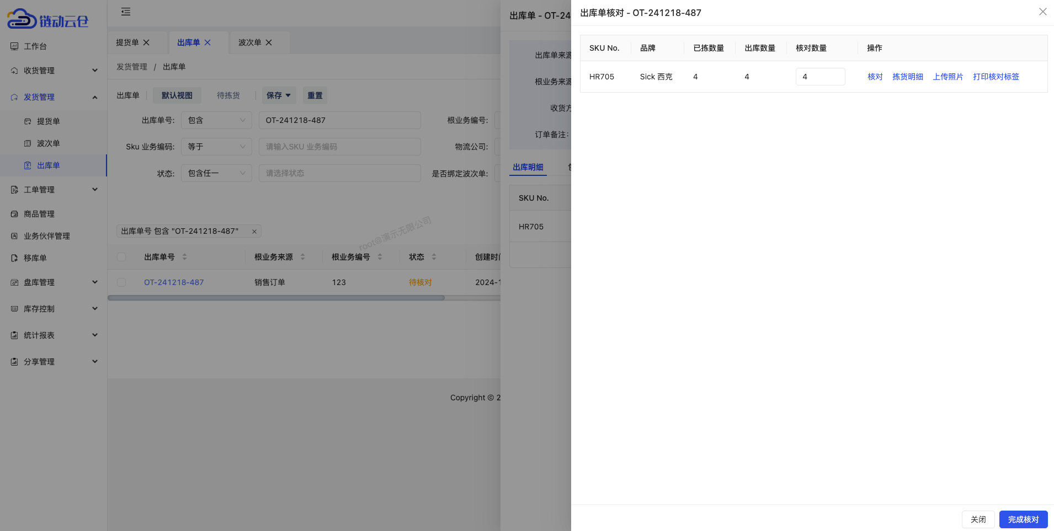1054x531 pixels.
Task: Select the checkbox for row OT-241218-487
Action: coord(121,282)
